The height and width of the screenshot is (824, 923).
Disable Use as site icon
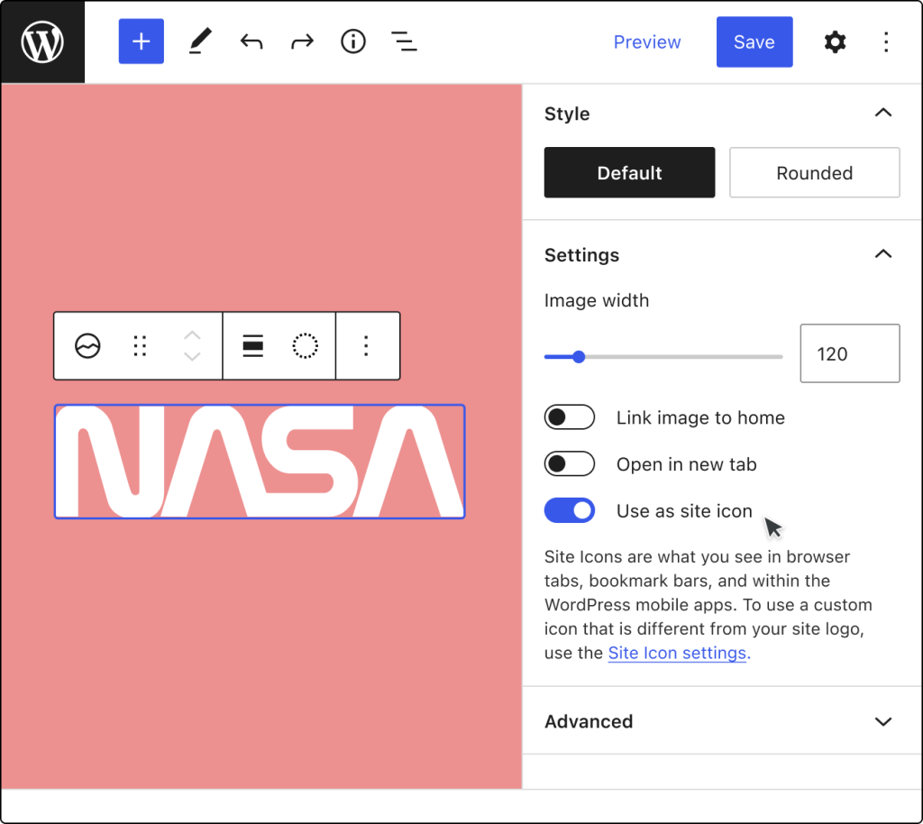click(x=569, y=510)
